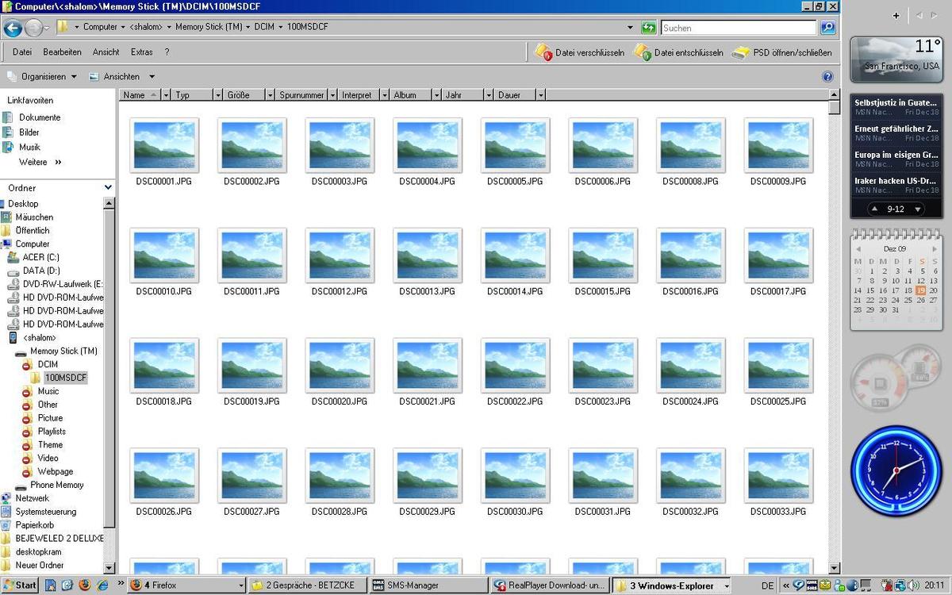This screenshot has width=952, height=595.
Task: Open the Bearbeiten menu
Action: (62, 52)
